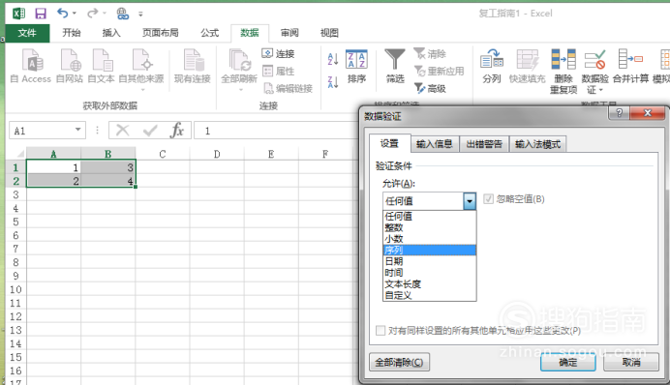
Task: Import data from Access icon
Action: 31,66
